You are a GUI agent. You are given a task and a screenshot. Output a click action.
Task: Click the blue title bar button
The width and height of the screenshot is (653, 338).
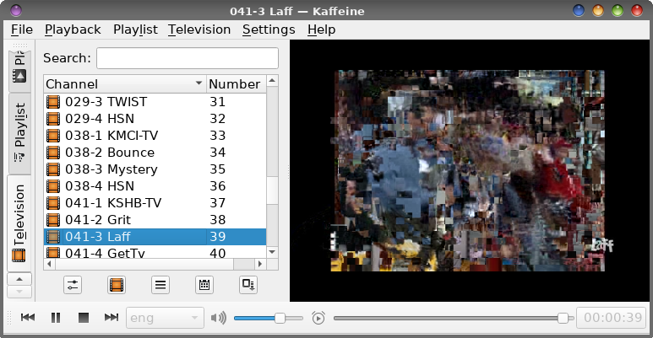pyautogui.click(x=579, y=10)
